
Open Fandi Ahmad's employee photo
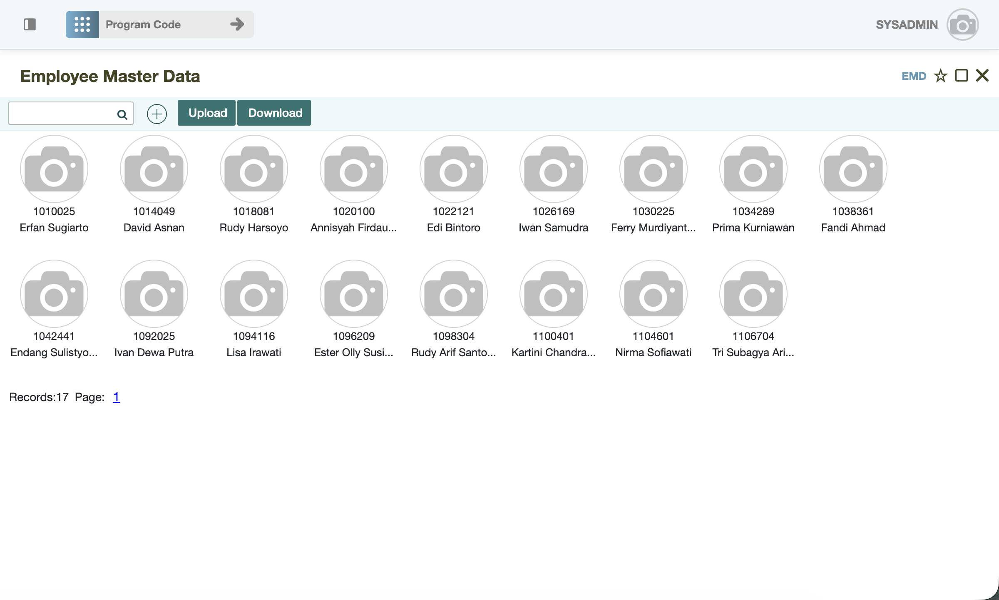coord(853,169)
